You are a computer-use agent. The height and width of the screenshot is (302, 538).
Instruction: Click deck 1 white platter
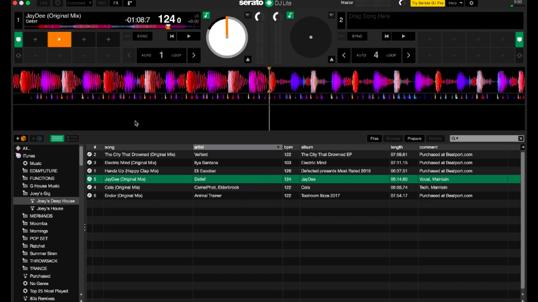click(226, 37)
